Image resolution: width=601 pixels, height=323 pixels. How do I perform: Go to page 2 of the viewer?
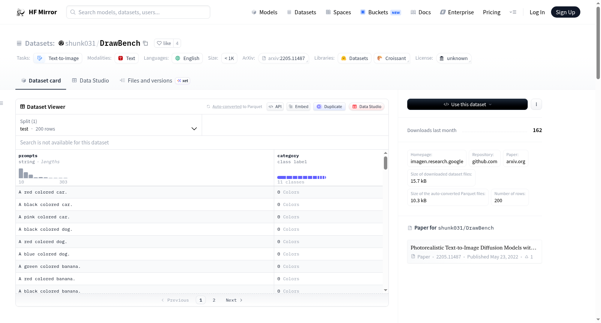(214, 300)
